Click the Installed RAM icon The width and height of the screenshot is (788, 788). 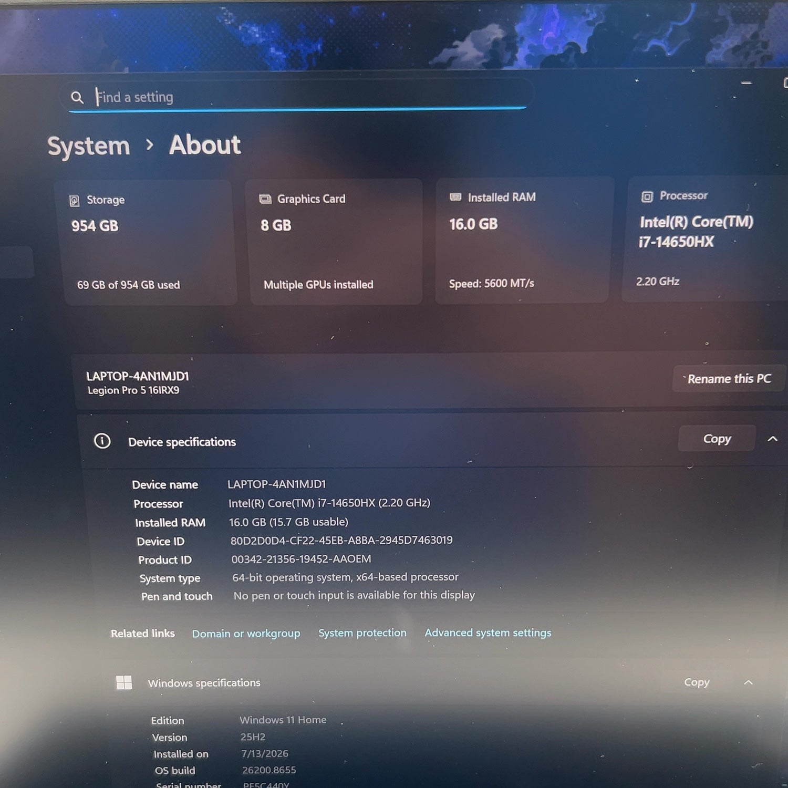click(x=455, y=197)
